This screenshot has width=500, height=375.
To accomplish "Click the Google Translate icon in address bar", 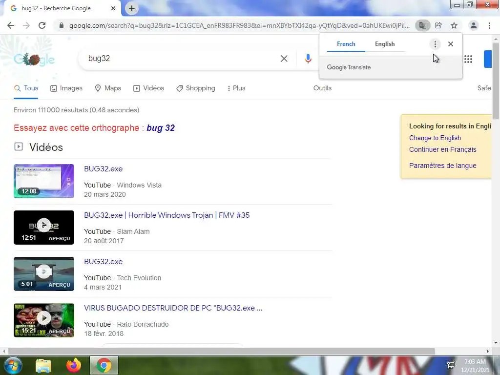I will click(422, 25).
